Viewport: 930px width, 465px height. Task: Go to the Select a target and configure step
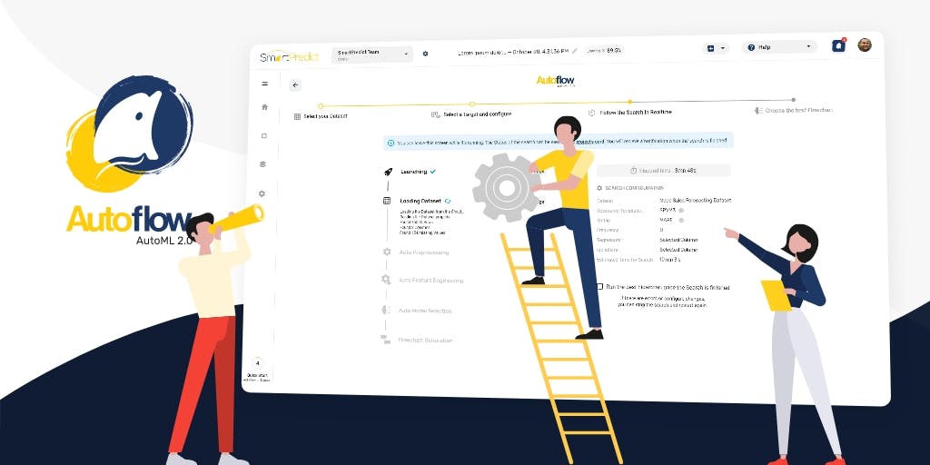(471, 114)
